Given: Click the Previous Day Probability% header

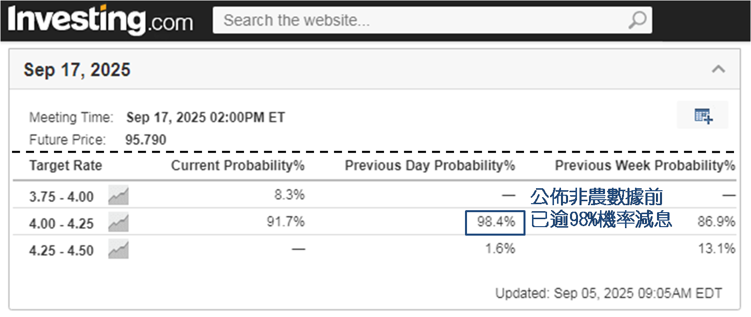Looking at the screenshot, I should pos(429,166).
